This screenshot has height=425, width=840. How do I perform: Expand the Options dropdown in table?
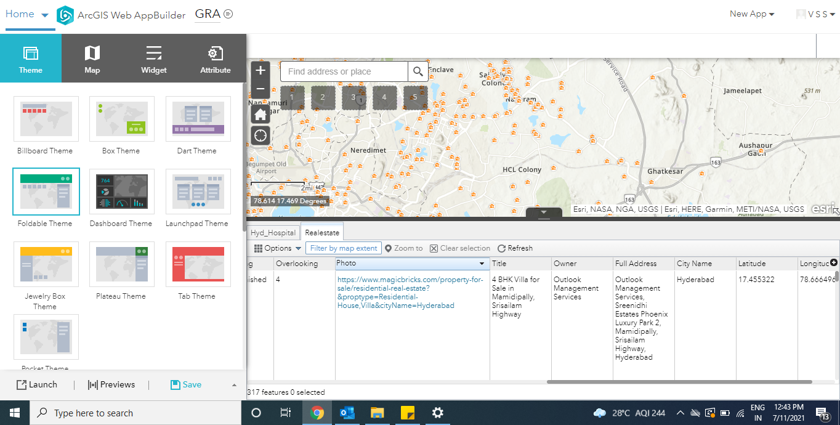(278, 248)
